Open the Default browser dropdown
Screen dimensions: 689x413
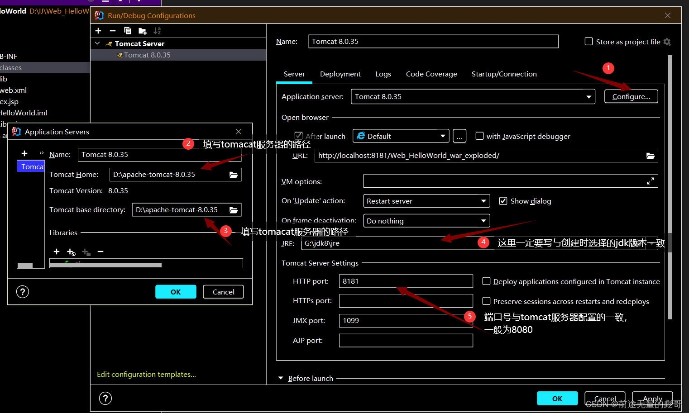coord(401,136)
